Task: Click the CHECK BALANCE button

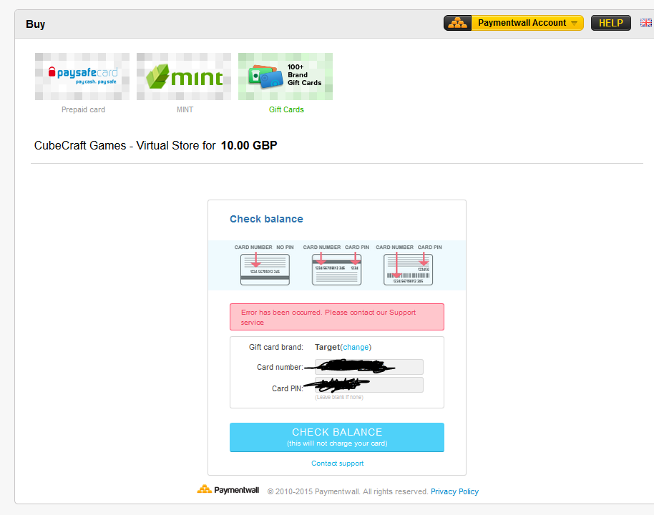Action: point(336,437)
